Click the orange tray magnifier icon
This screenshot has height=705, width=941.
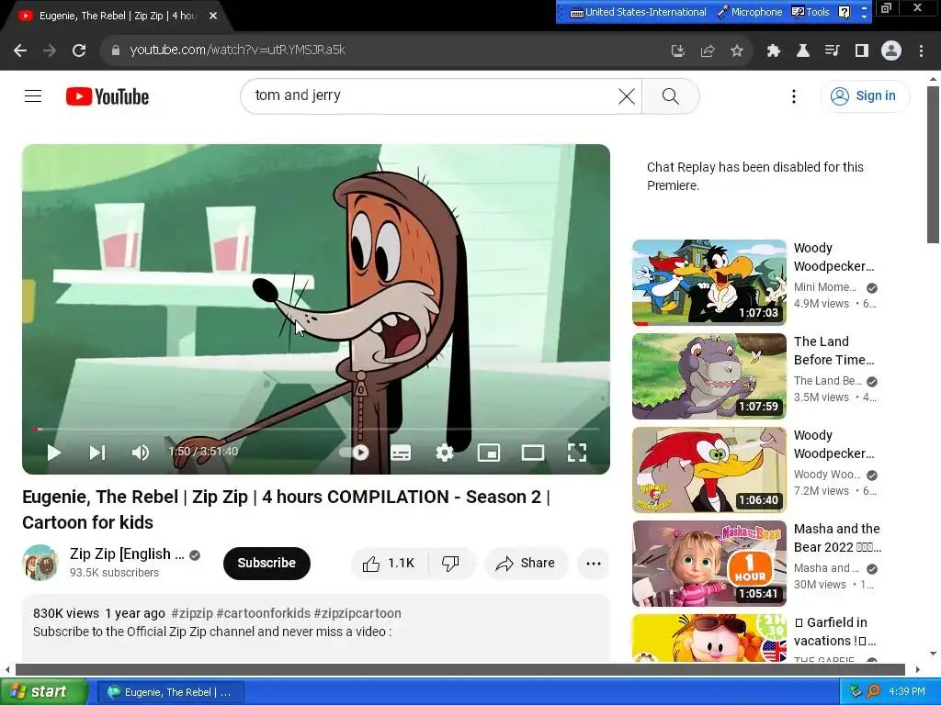pos(873,691)
